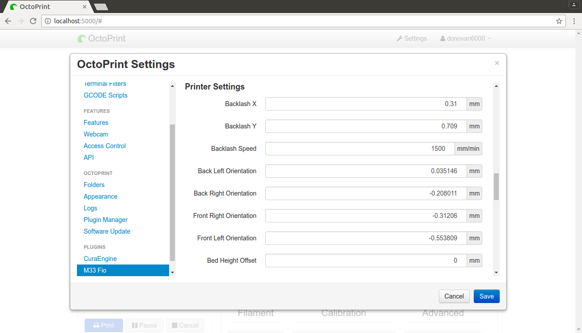
Task: Click the Bed Height Offset label
Action: point(232,260)
